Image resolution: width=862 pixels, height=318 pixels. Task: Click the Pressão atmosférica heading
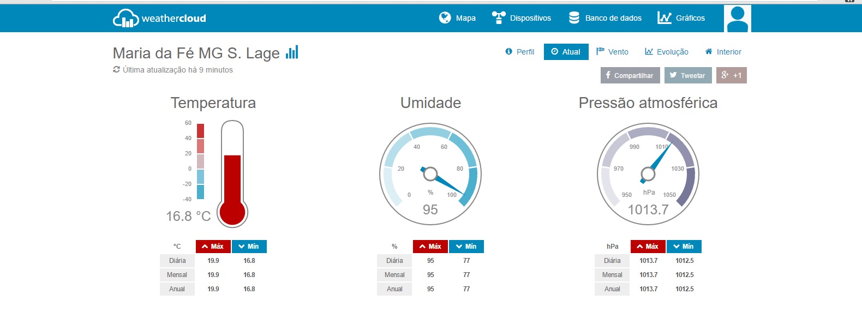click(648, 103)
